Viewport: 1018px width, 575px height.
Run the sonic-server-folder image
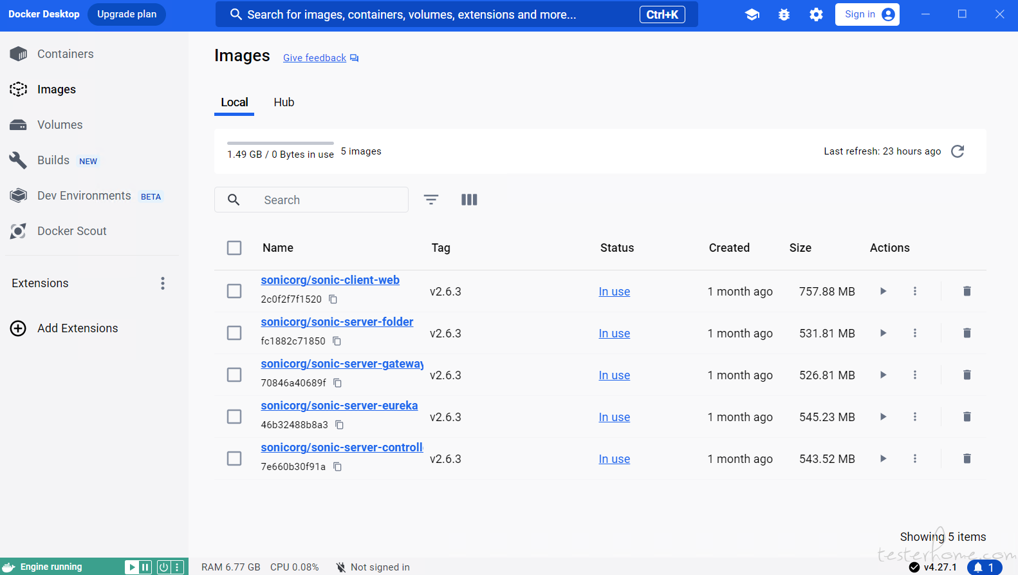[884, 333]
